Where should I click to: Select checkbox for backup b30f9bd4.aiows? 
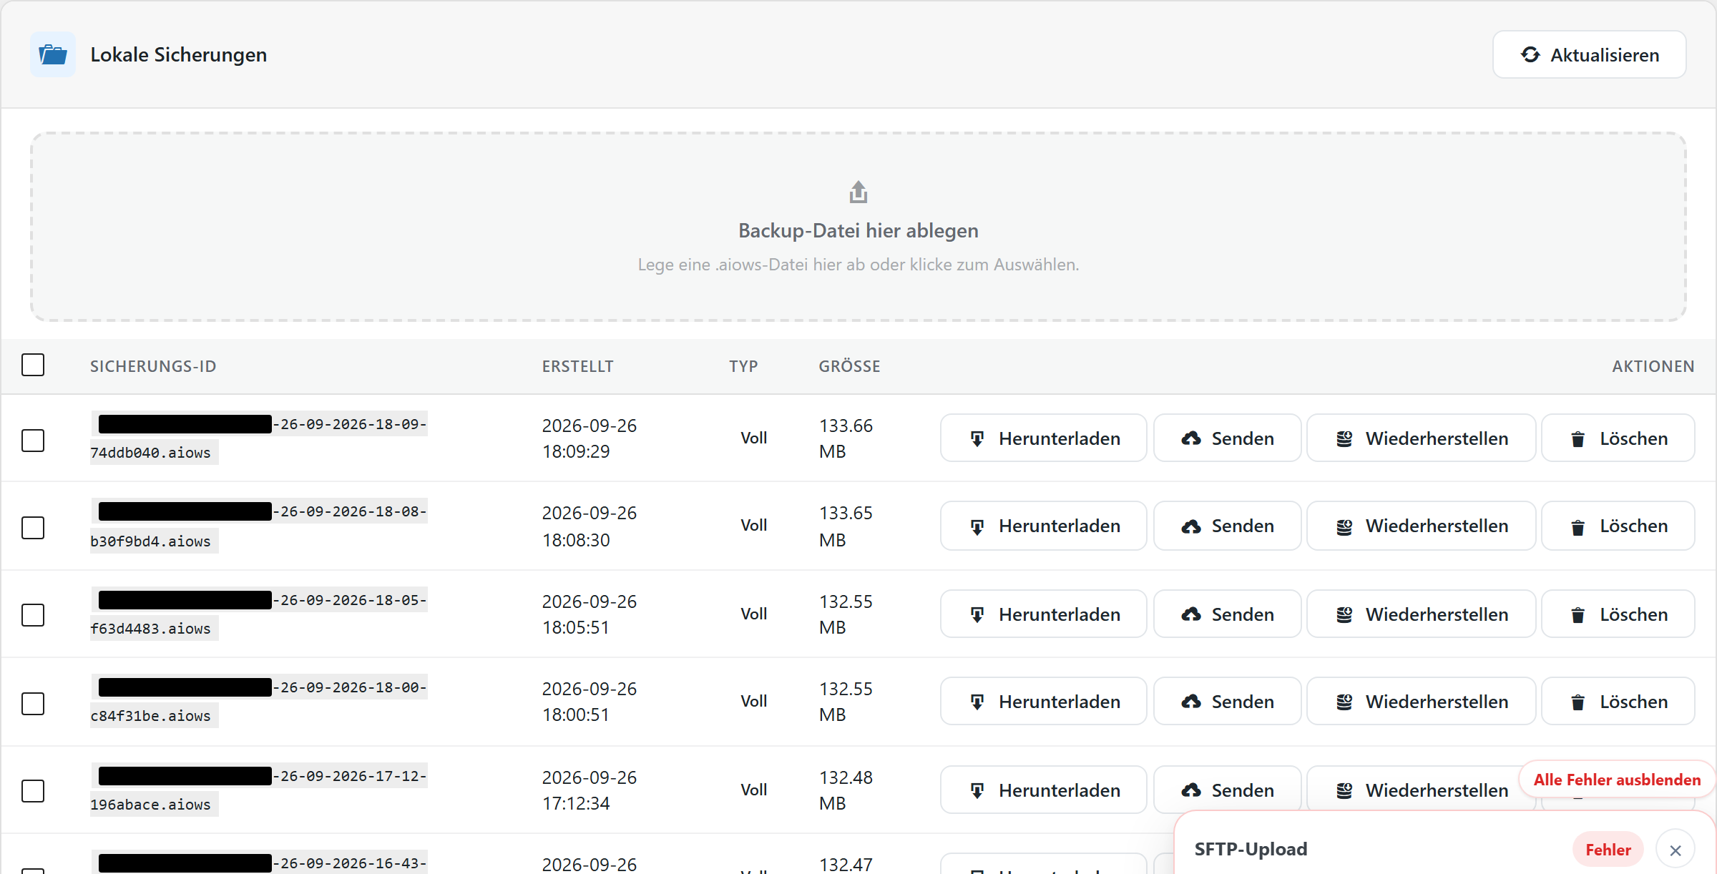[x=33, y=528]
